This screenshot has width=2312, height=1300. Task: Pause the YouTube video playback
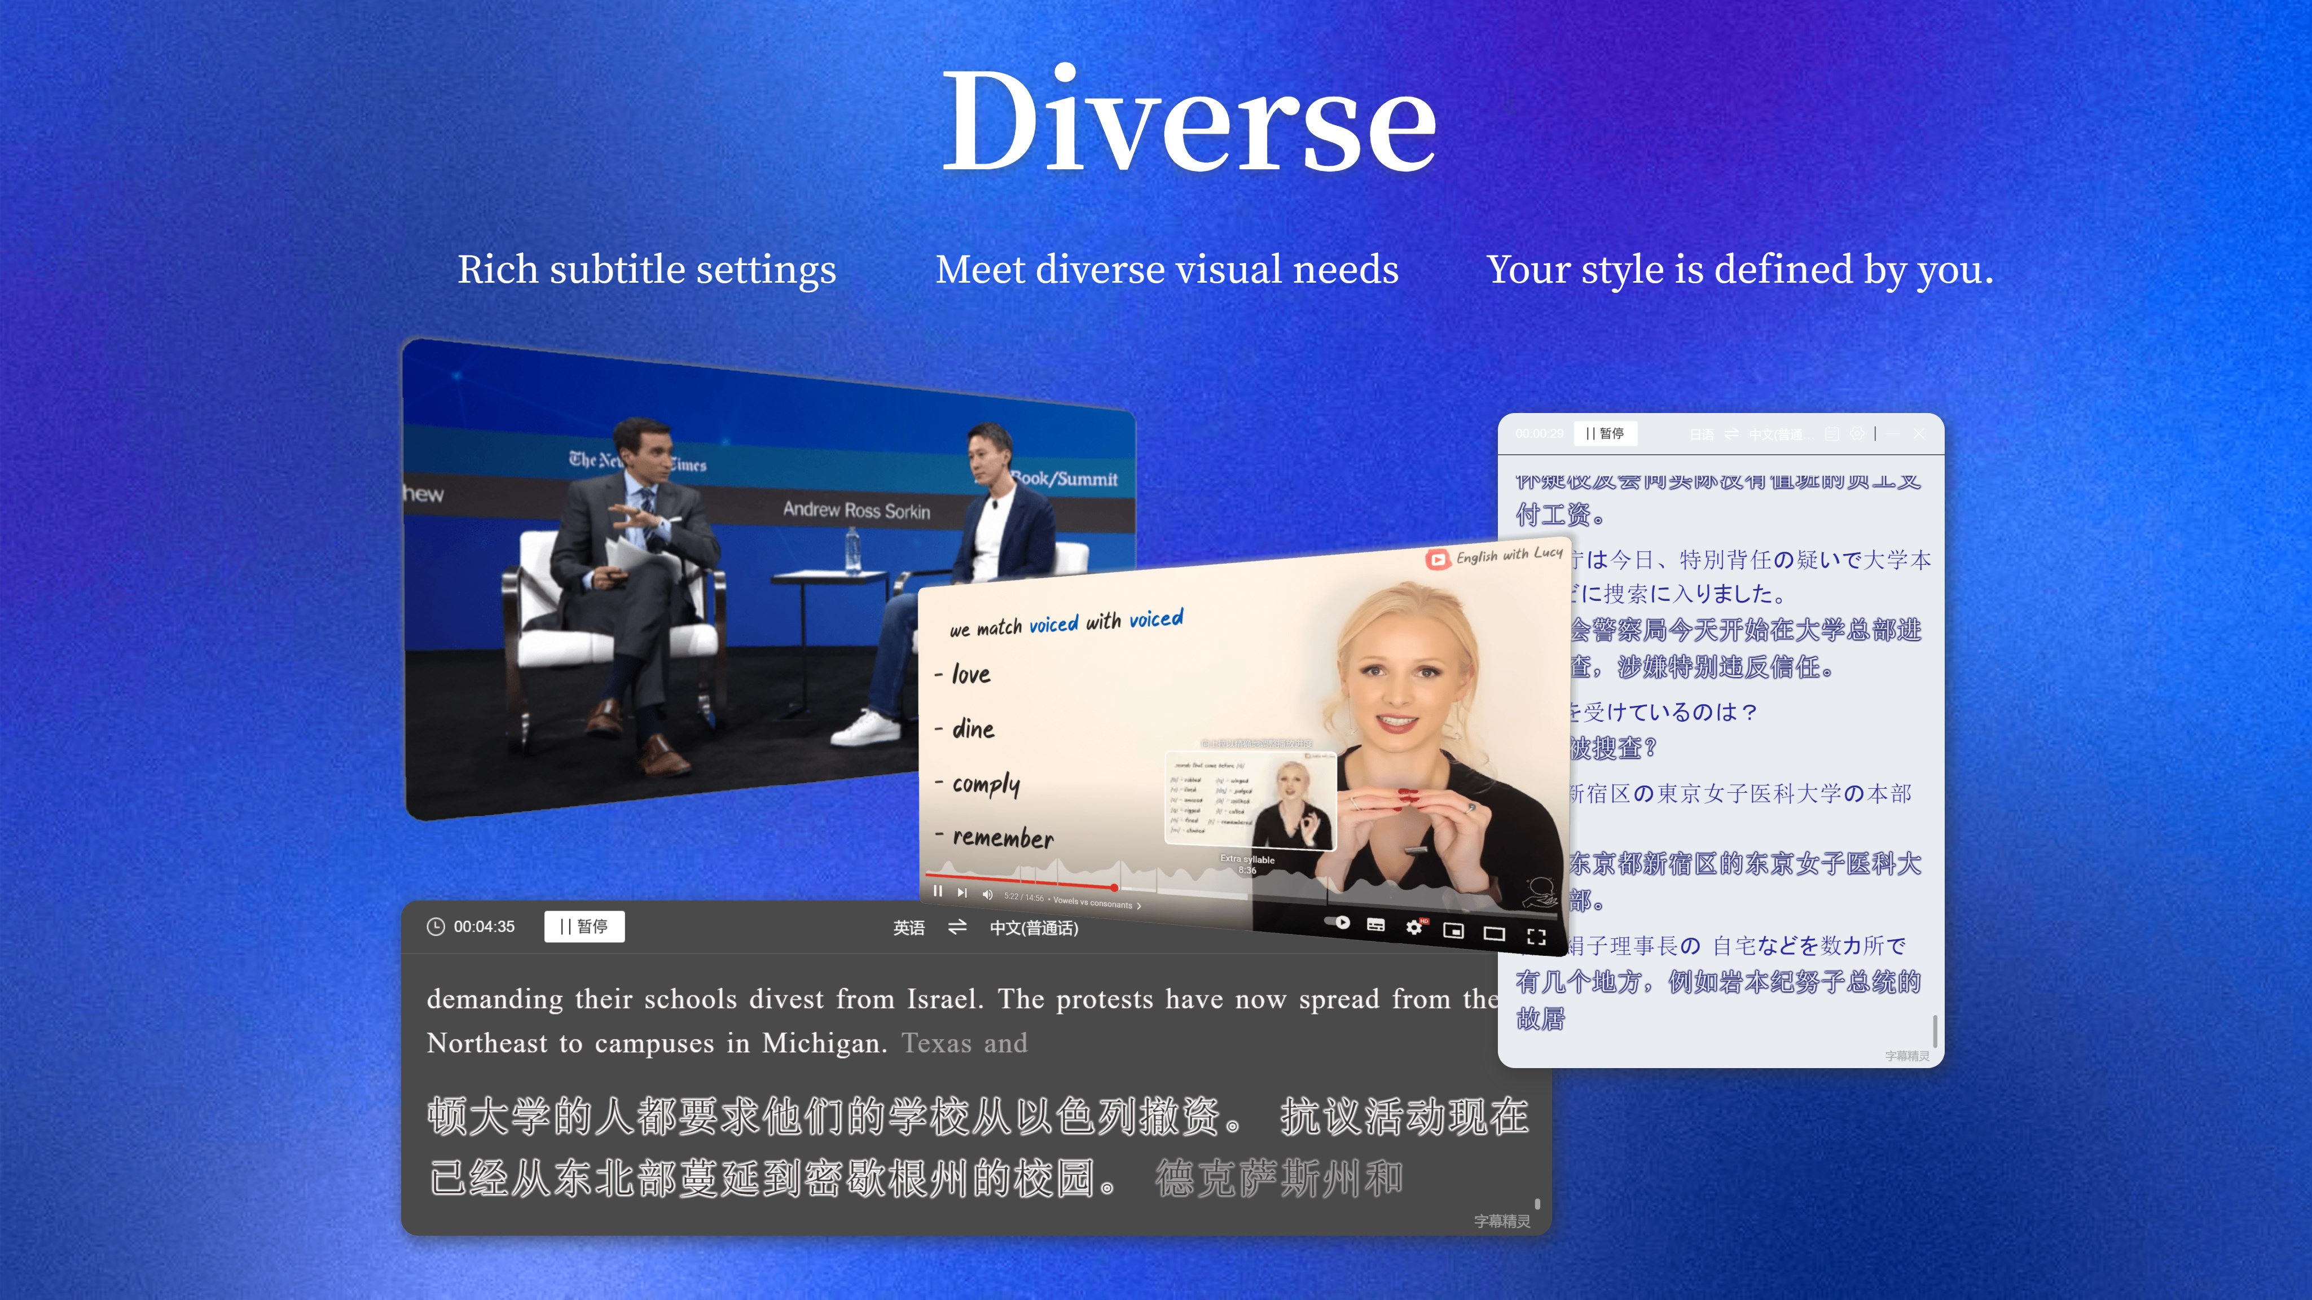point(937,890)
